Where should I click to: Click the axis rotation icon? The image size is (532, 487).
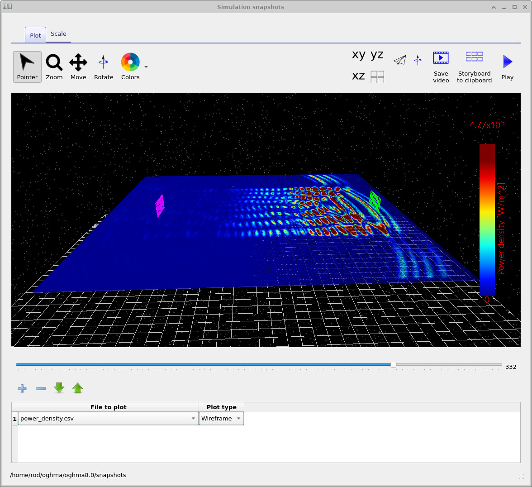click(417, 59)
